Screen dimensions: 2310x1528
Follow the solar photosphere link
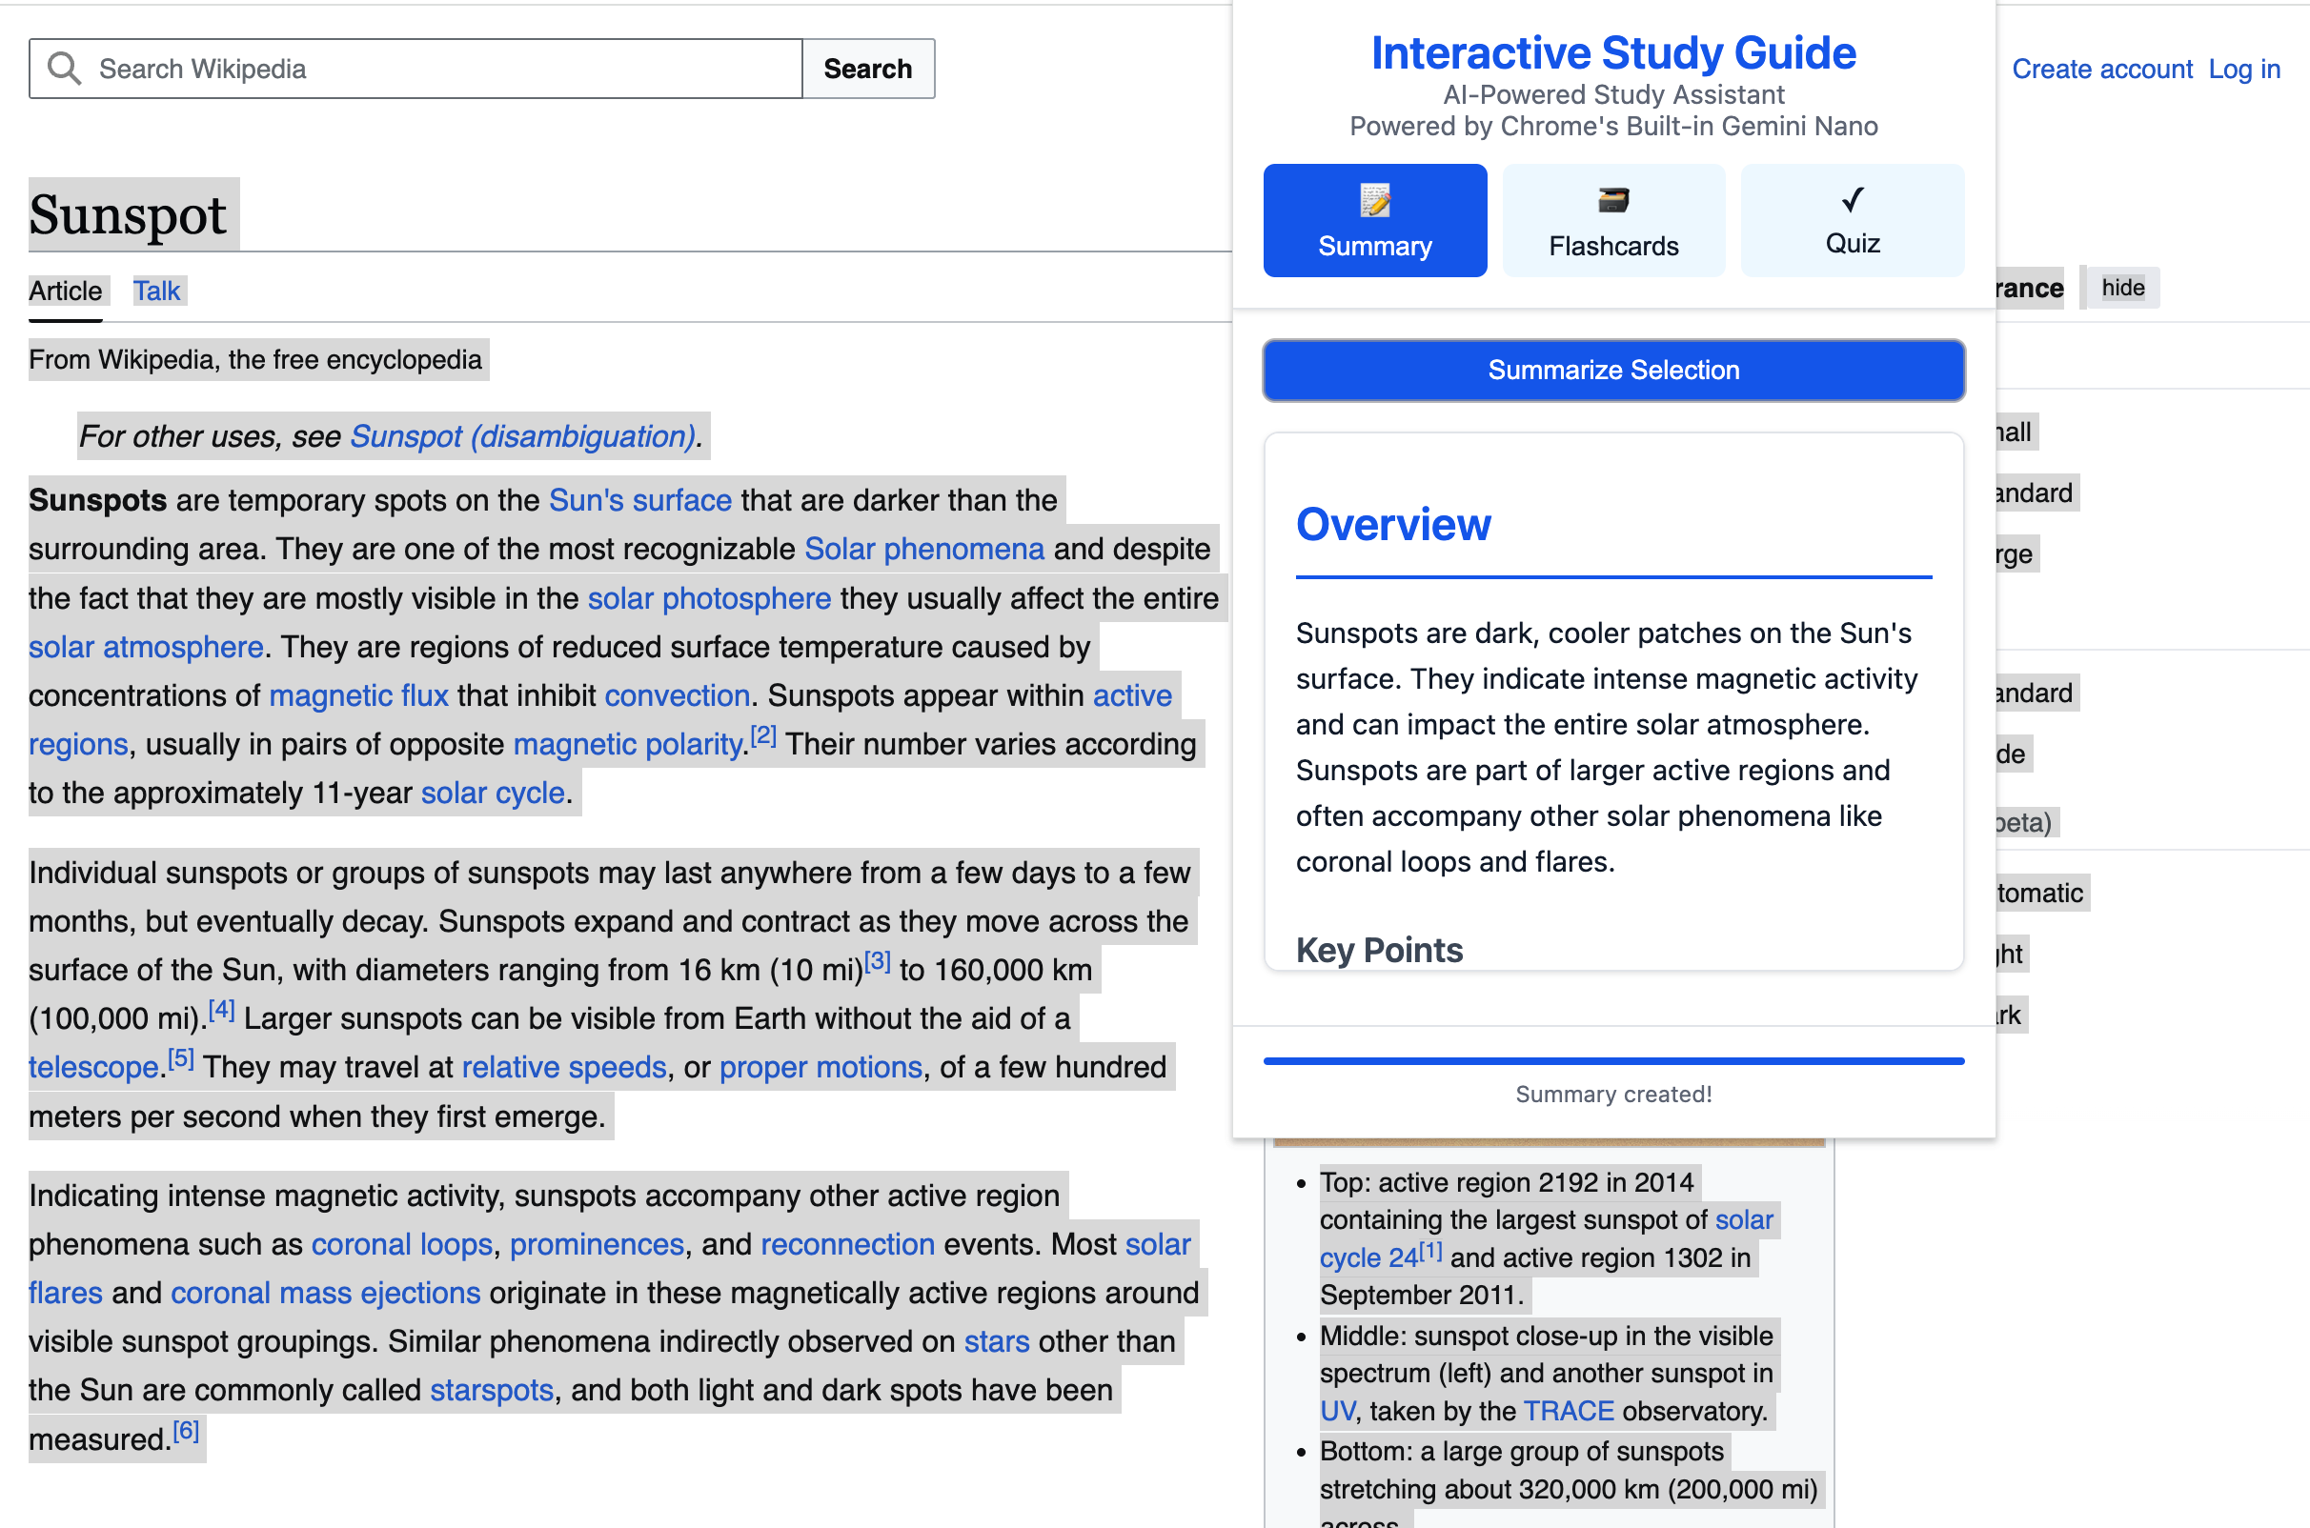(x=709, y=597)
